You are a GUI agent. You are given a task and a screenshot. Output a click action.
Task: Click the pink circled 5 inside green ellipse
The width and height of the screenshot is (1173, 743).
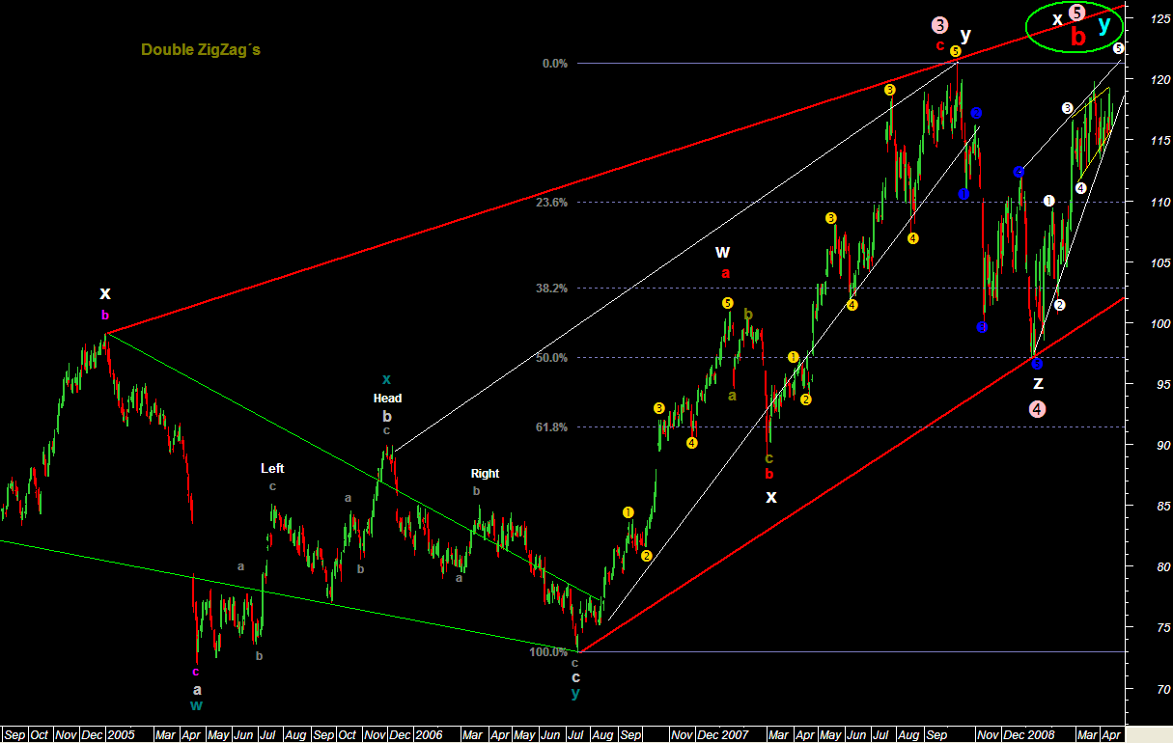click(1077, 14)
